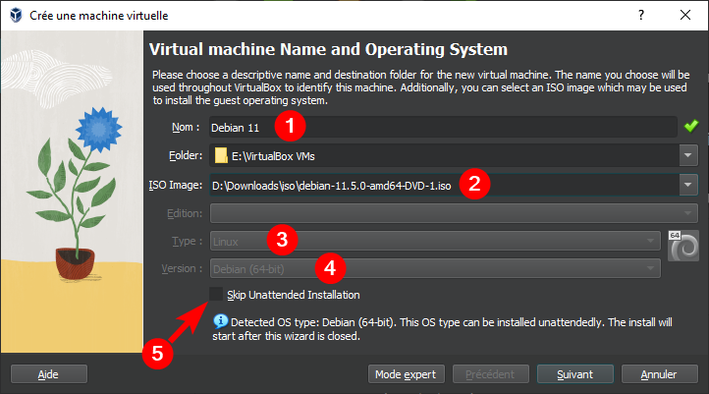Switch to Mode expert
The width and height of the screenshot is (709, 394).
[x=406, y=374]
